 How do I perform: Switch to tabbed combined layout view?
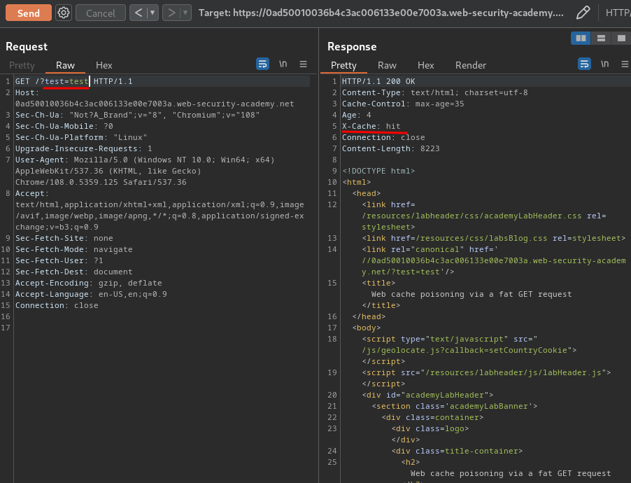(621, 38)
